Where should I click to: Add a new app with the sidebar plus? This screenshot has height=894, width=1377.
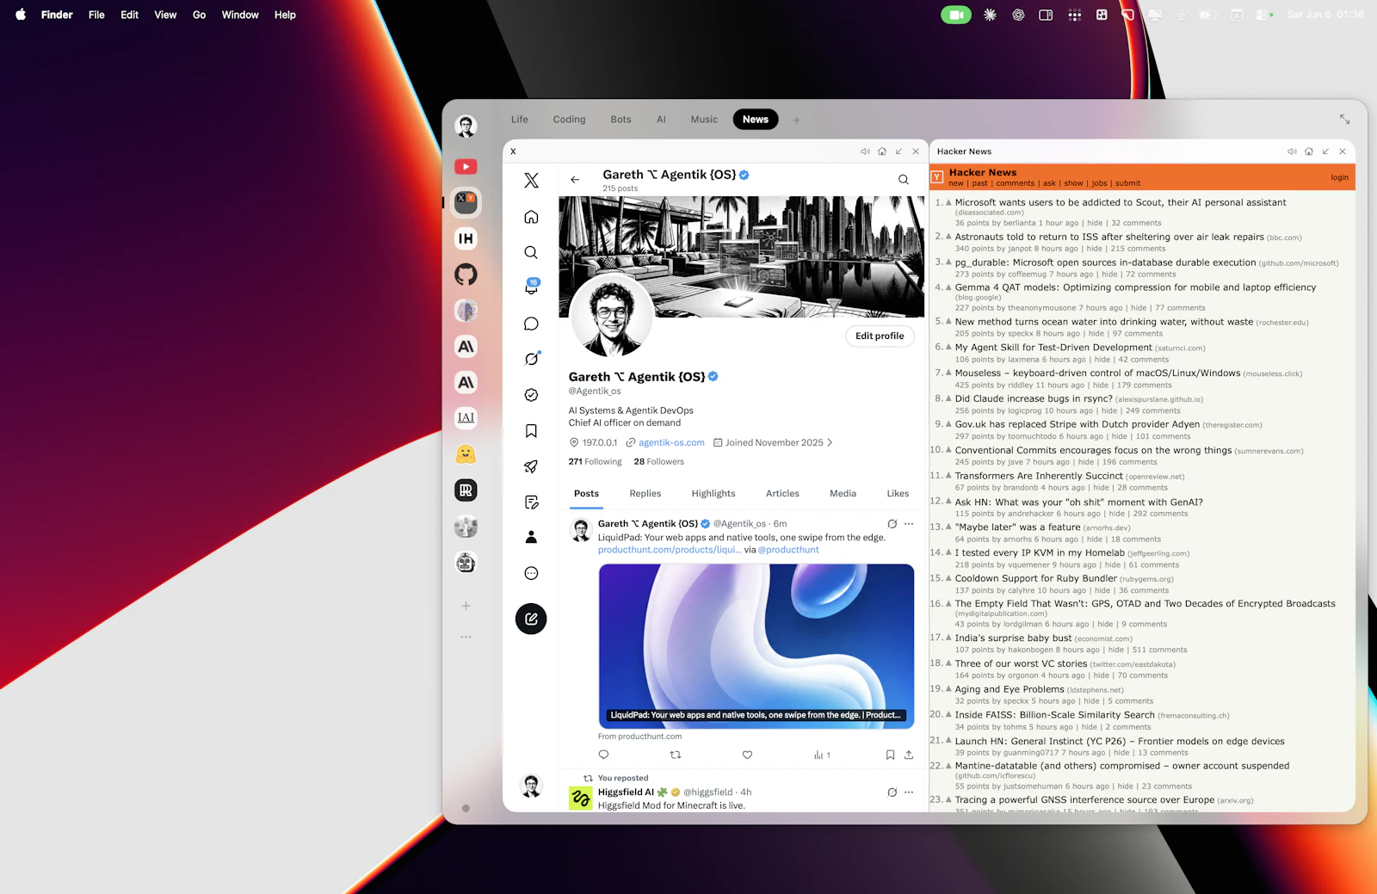[466, 606]
